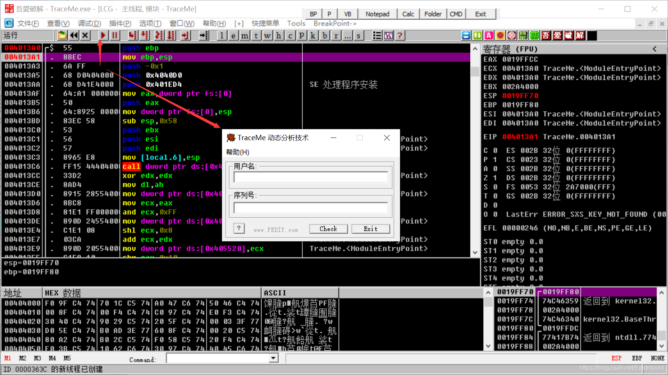Open the 选项(T) menu
This screenshot has height=375, width=668.
[150, 24]
